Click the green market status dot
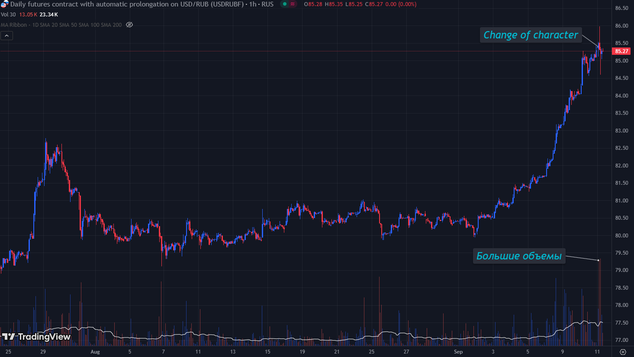 [x=284, y=4]
